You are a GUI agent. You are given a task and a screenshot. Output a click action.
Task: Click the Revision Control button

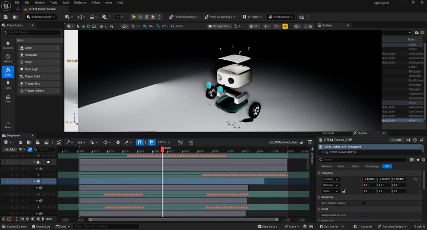pyautogui.click(x=392, y=226)
